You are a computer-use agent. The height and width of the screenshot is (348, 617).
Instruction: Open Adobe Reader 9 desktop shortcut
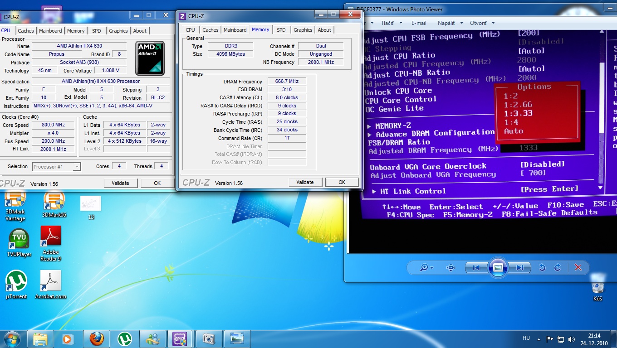click(51, 244)
